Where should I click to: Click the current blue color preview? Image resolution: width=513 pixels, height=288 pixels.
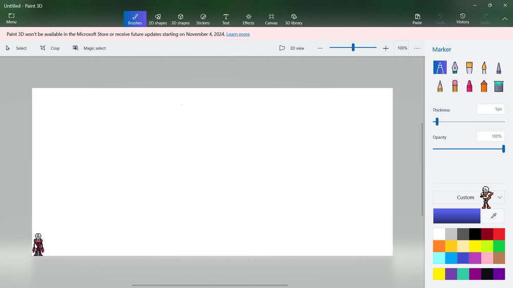(457, 215)
